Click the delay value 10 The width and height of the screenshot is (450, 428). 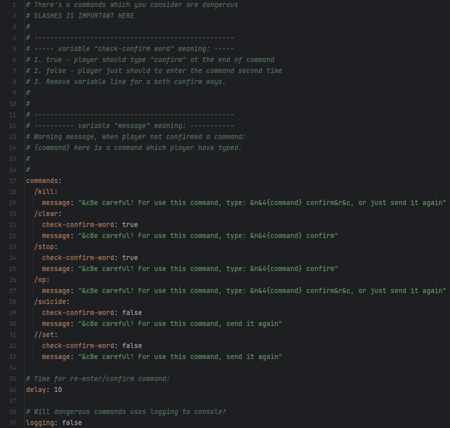tap(58, 390)
